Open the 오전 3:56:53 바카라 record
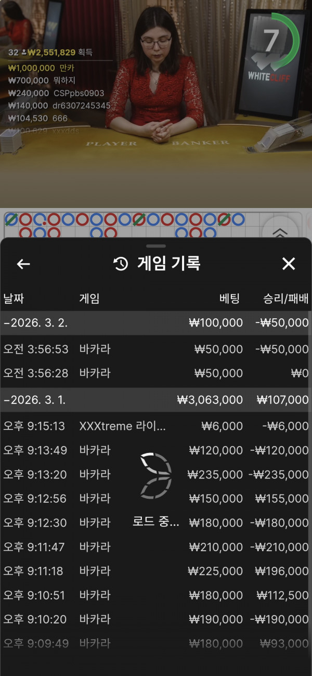312x676 pixels. (x=156, y=349)
